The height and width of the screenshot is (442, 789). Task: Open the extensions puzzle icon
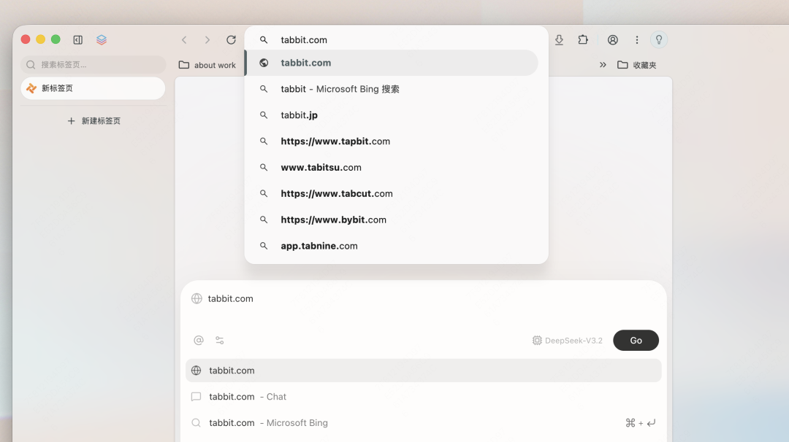583,39
